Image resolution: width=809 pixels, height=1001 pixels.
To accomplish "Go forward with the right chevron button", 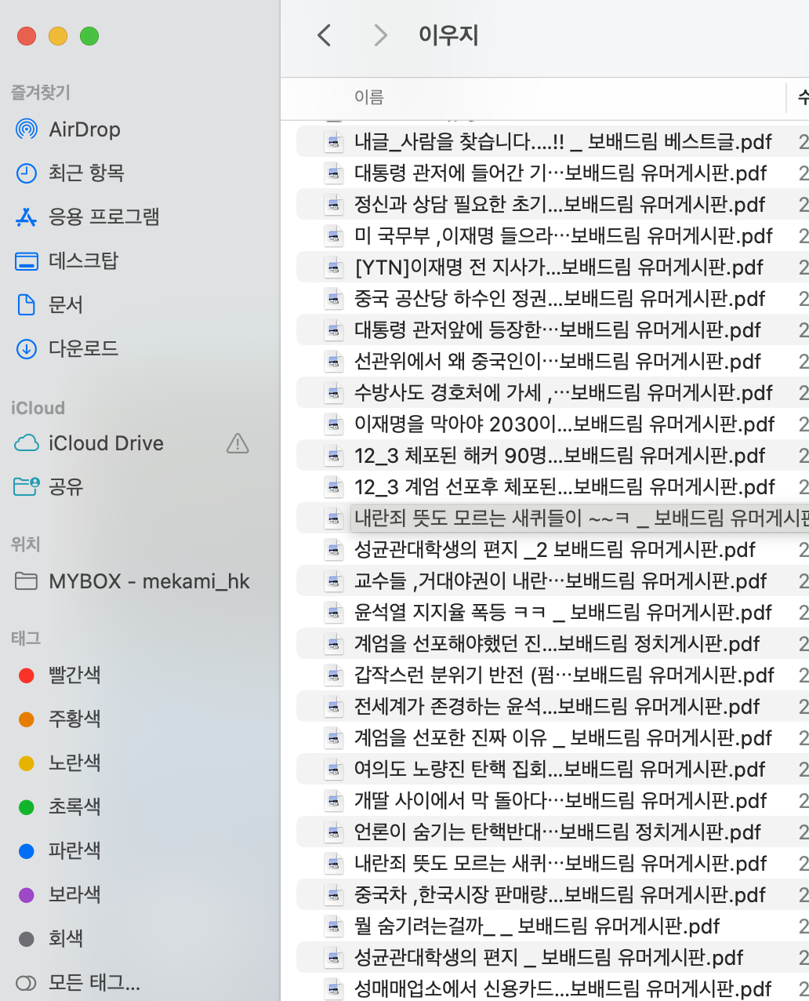I will click(381, 35).
